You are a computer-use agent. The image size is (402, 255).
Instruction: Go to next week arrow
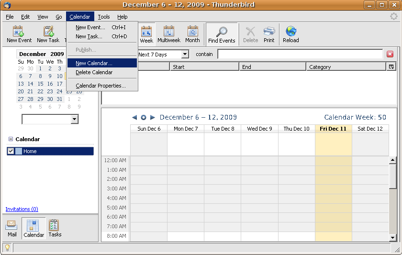(153, 117)
